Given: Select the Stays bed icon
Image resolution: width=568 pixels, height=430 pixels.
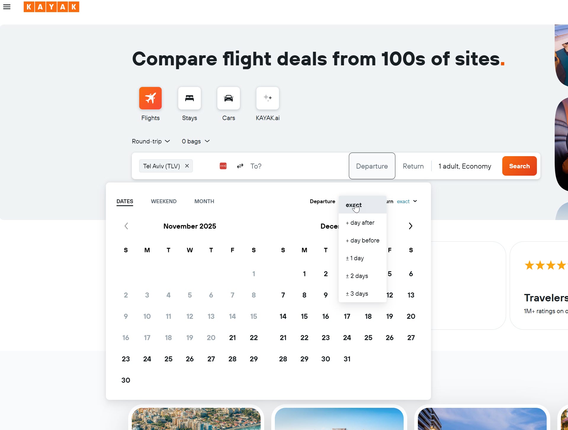Looking at the screenshot, I should pos(190,98).
